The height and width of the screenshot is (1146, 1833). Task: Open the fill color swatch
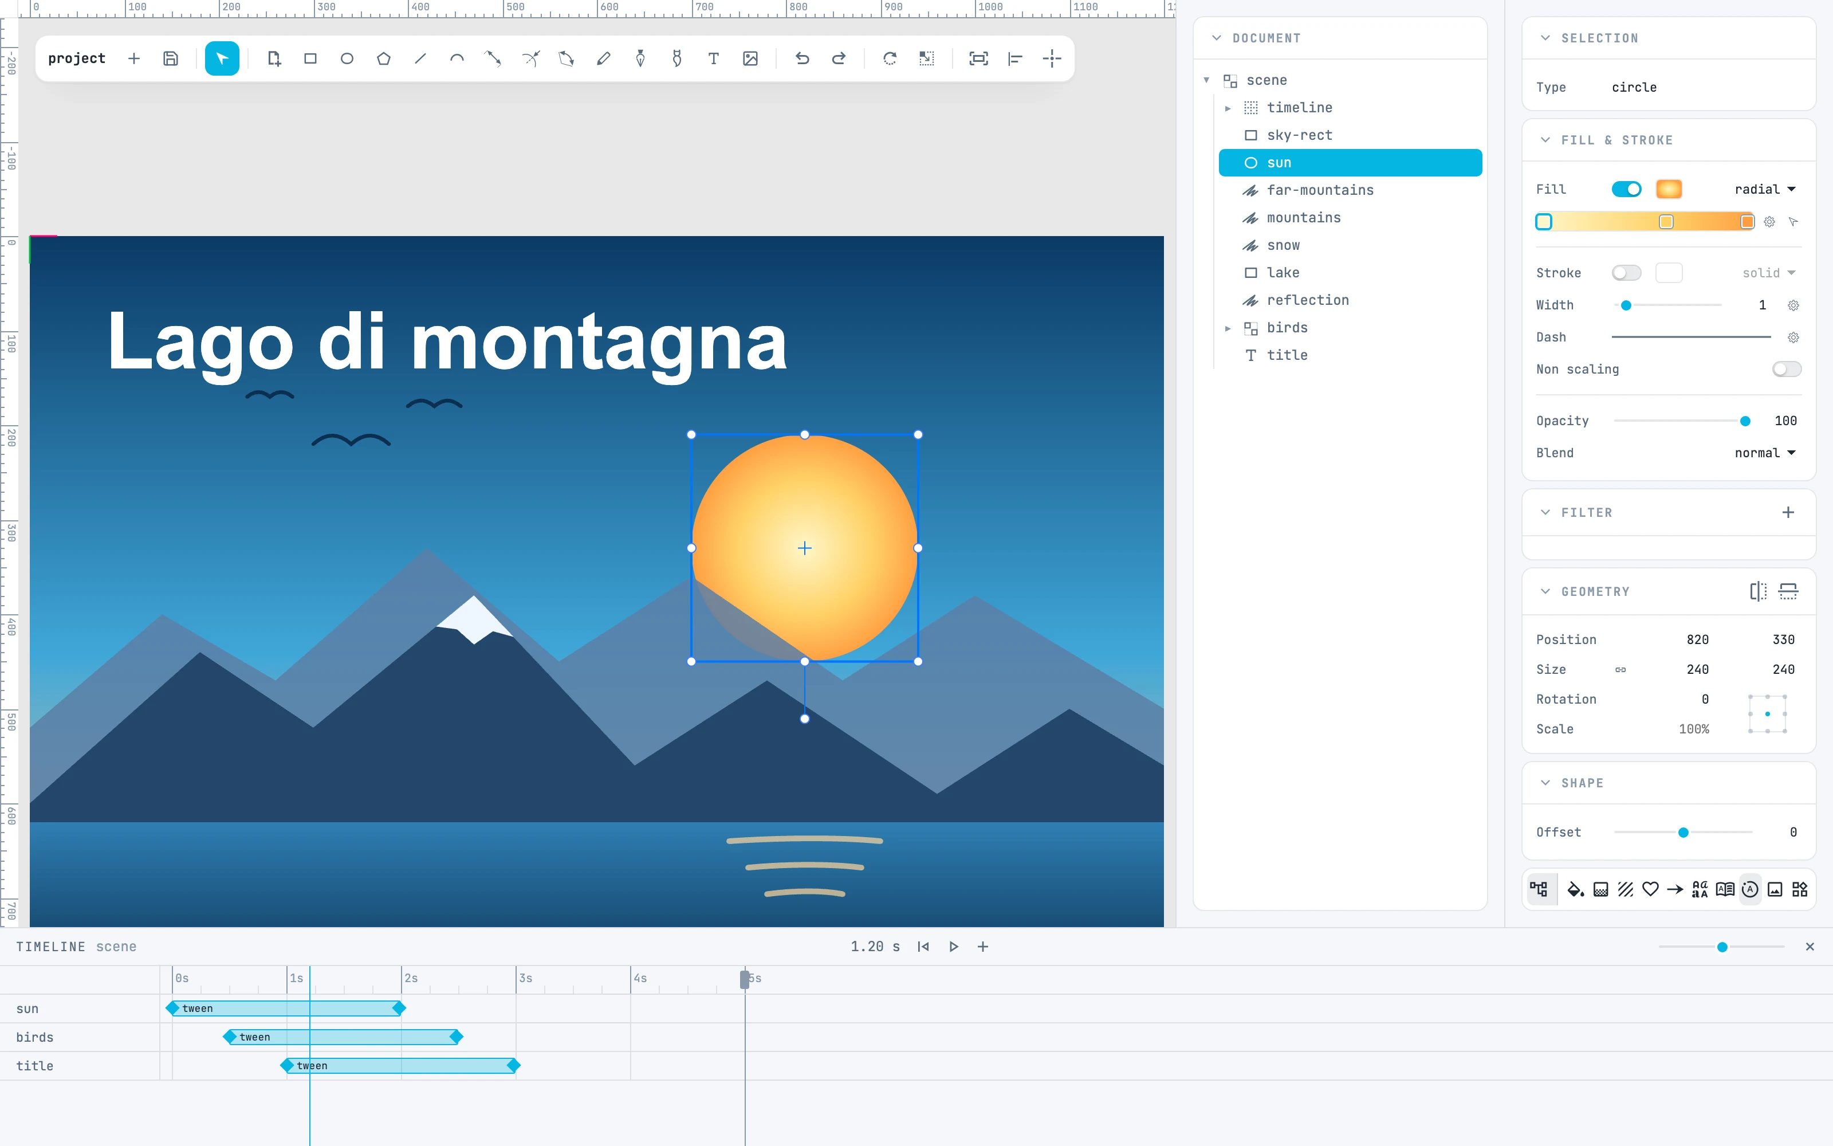pyautogui.click(x=1669, y=190)
